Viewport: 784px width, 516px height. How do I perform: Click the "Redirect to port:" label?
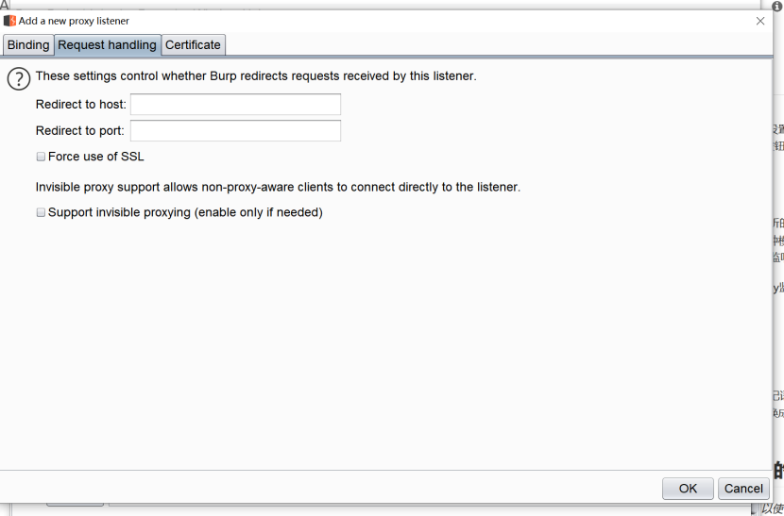coord(79,131)
